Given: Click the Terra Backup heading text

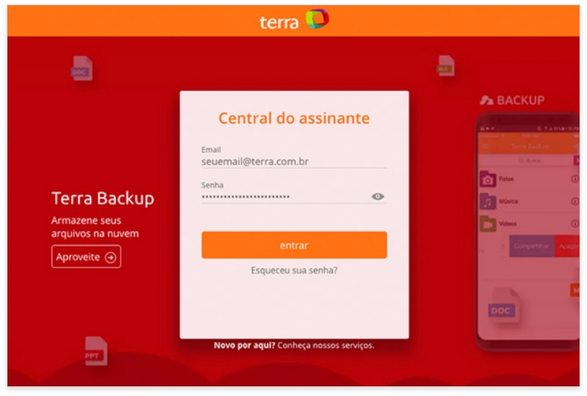Looking at the screenshot, I should (102, 198).
